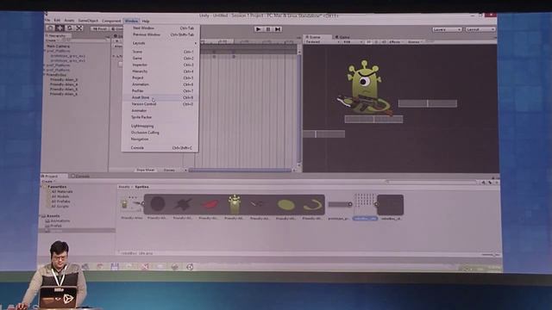Open the Help menu
The width and height of the screenshot is (552, 310).
[x=146, y=21]
